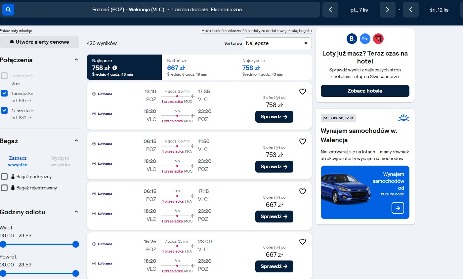Click the Wylot slider left handle

[3, 244]
